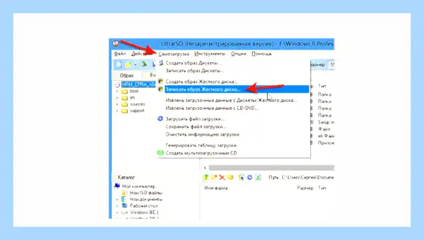Open the dropdown arrow beside the Open icon
Screen dimensions: 424x240
coord(135,65)
